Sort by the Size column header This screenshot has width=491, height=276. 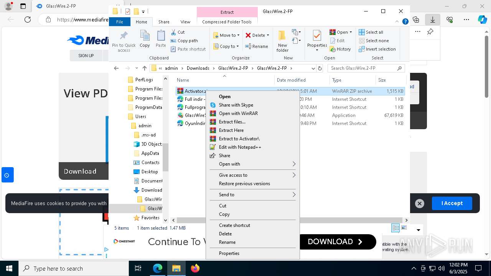390,80
